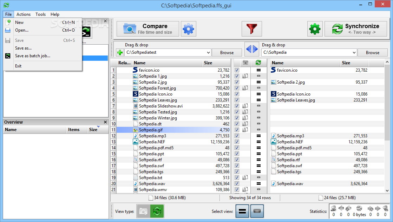Image resolution: width=393 pixels, height=222 pixels.
Task: Click the batch job icon in File menu
Action: point(8,56)
